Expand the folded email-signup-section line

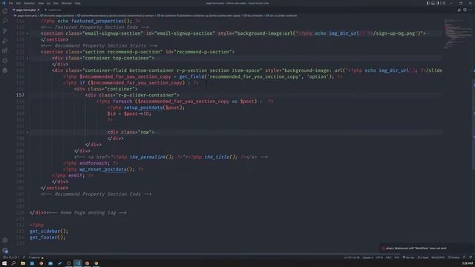(27, 33)
